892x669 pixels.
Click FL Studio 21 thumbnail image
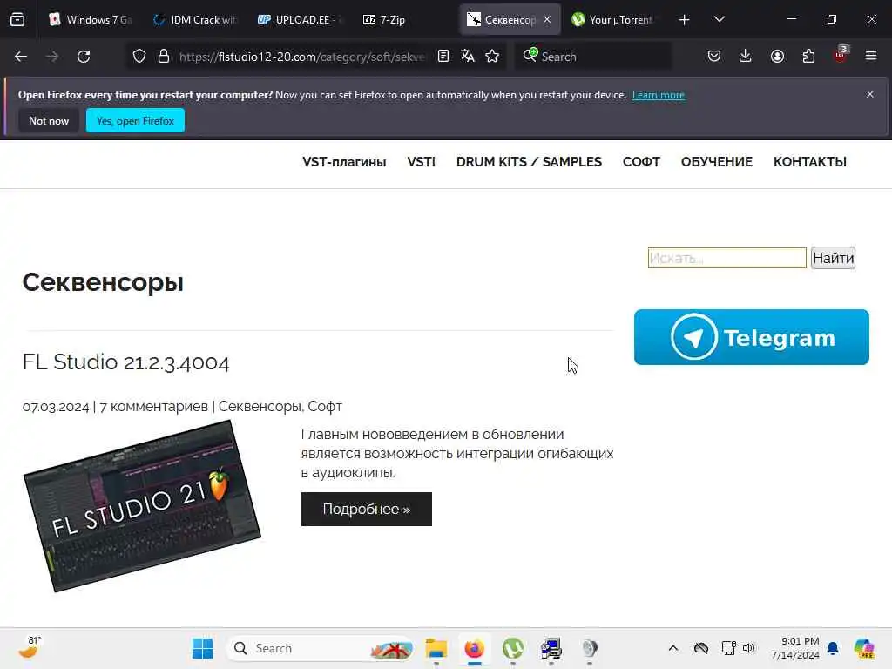click(x=142, y=506)
